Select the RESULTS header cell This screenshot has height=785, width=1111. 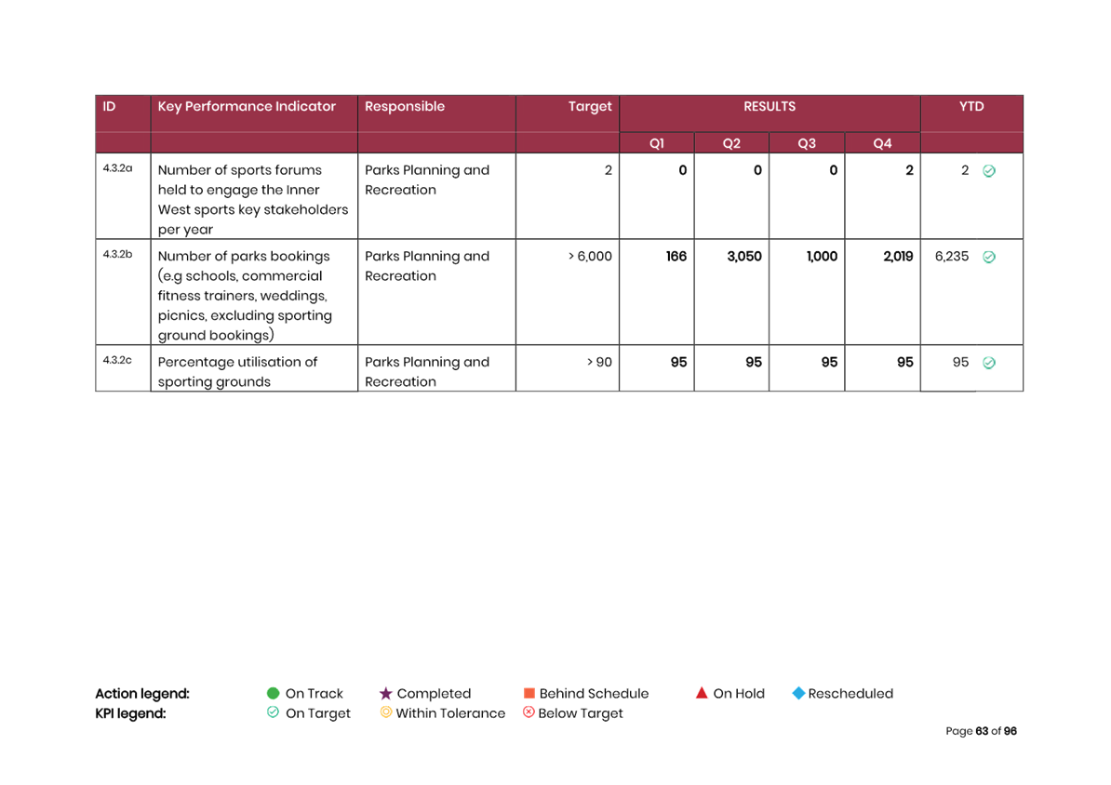point(770,106)
